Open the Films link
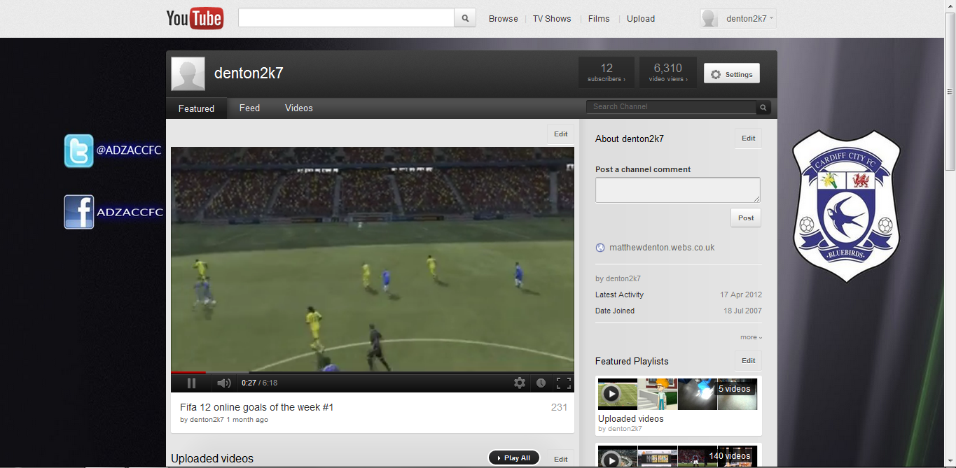The width and height of the screenshot is (956, 468). click(599, 19)
